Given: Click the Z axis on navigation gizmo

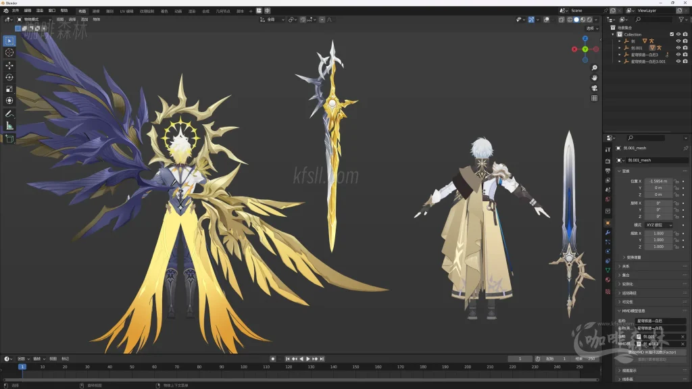Looking at the screenshot, I should pos(585,38).
